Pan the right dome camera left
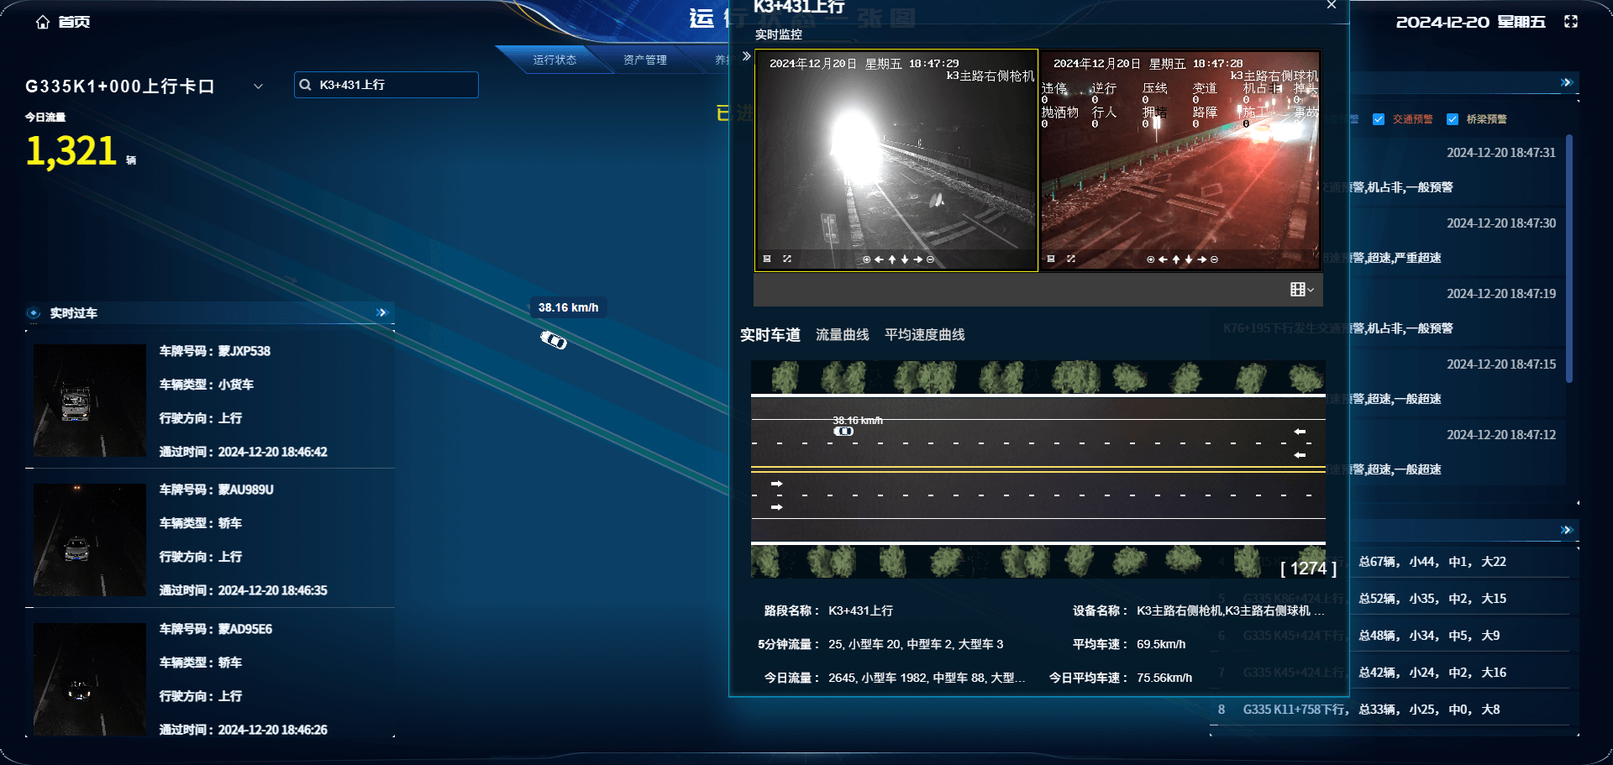Viewport: 1613px width, 765px height. [x=1163, y=259]
